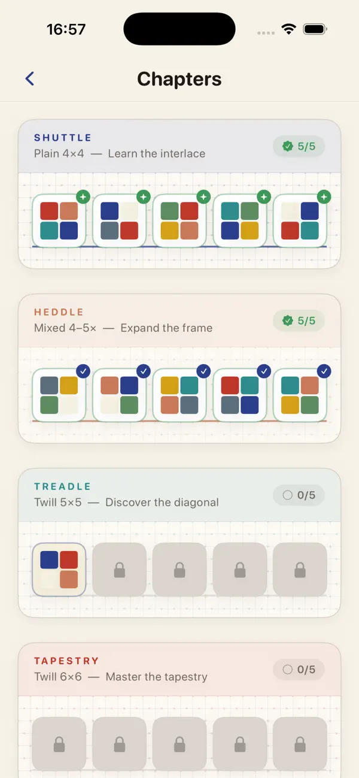Open the second Heddle level tile
Viewport: 359px width, 778px height.
tap(120, 395)
